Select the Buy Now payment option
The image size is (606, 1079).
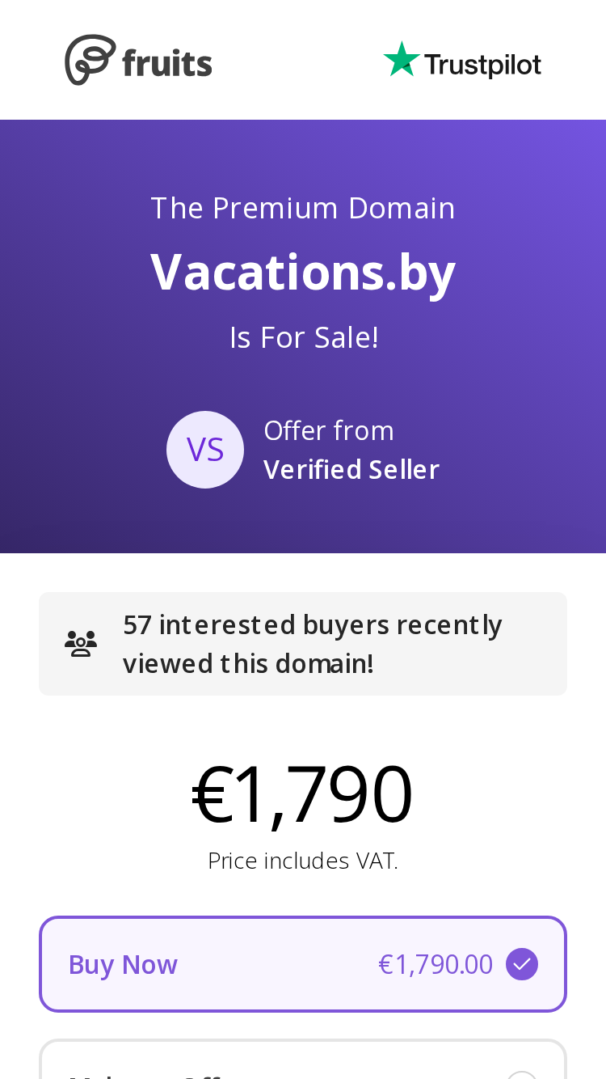point(303,964)
